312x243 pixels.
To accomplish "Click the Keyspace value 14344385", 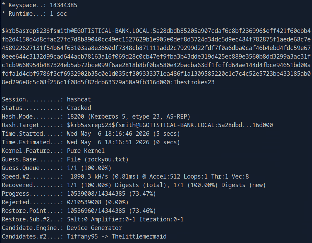I will (x=63, y=5).
